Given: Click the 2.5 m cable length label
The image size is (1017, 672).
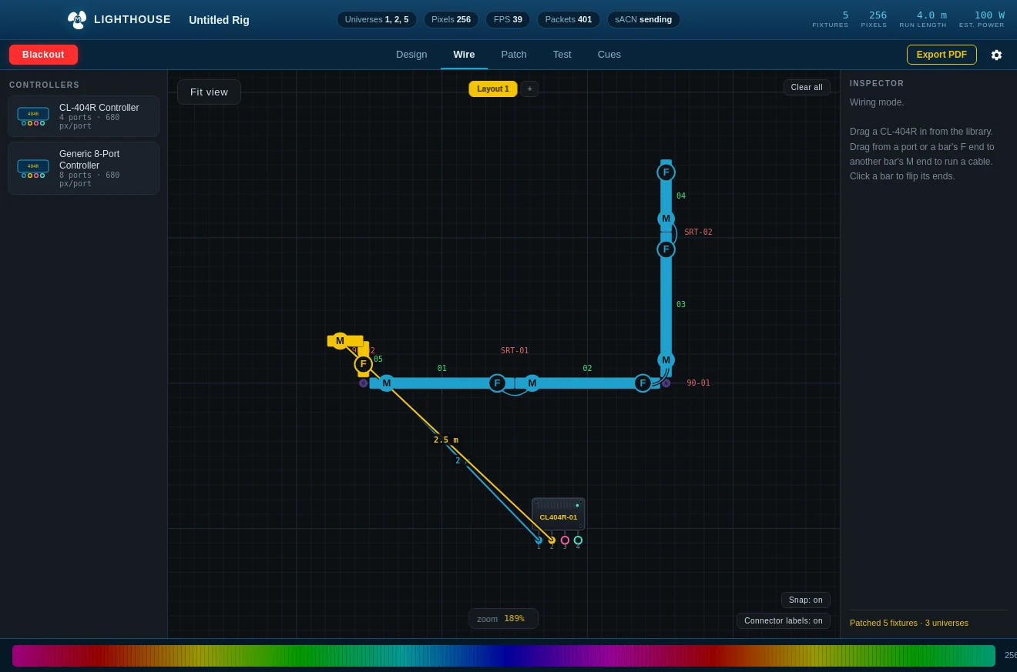Looking at the screenshot, I should click(x=446, y=440).
